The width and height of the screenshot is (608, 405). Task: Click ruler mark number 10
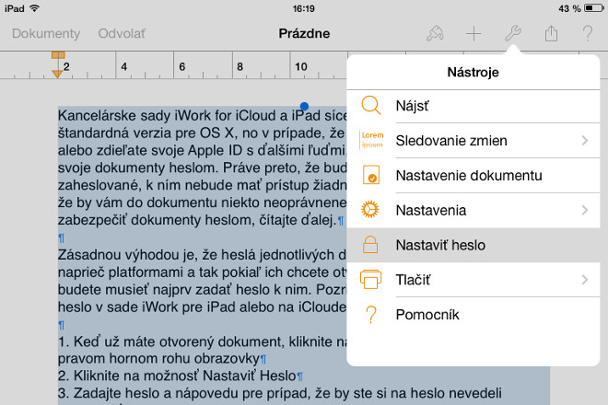coord(301,66)
